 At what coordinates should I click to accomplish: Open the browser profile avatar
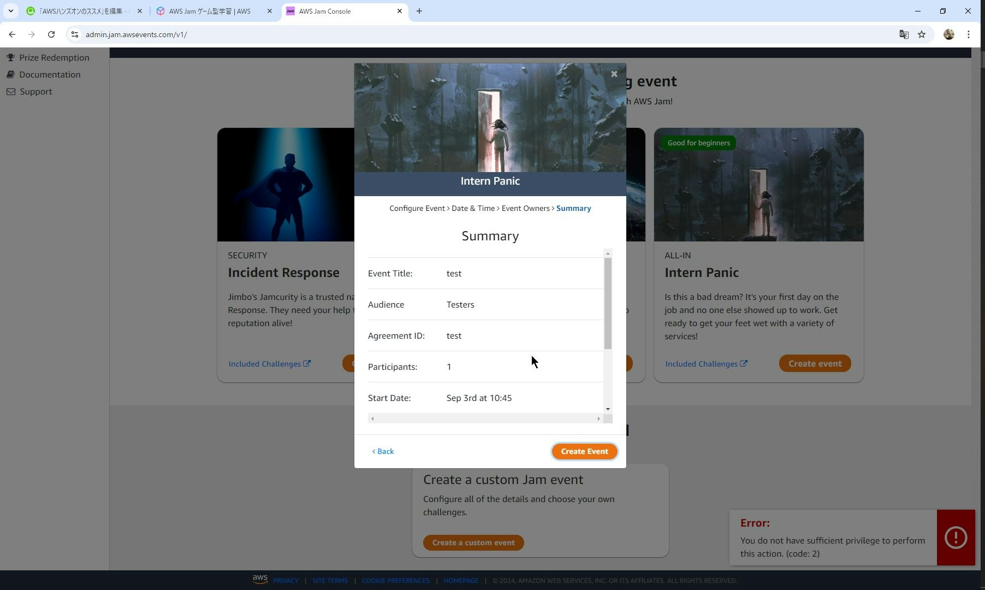[949, 34]
